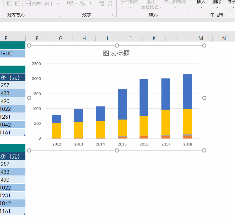Select column L header
The image size is (235, 221).
click(x=177, y=38)
